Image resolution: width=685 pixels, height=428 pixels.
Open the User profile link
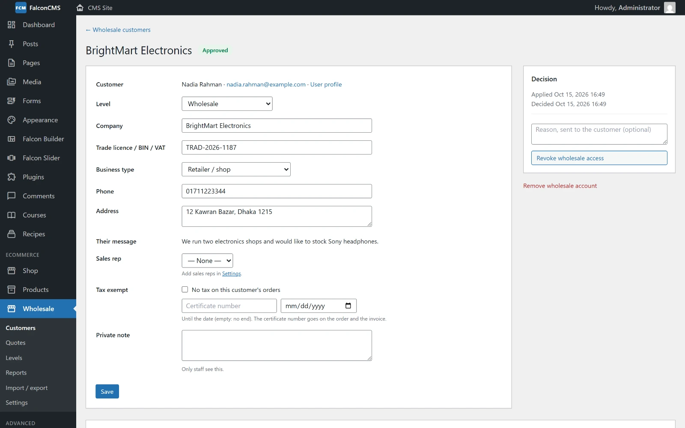pos(326,84)
